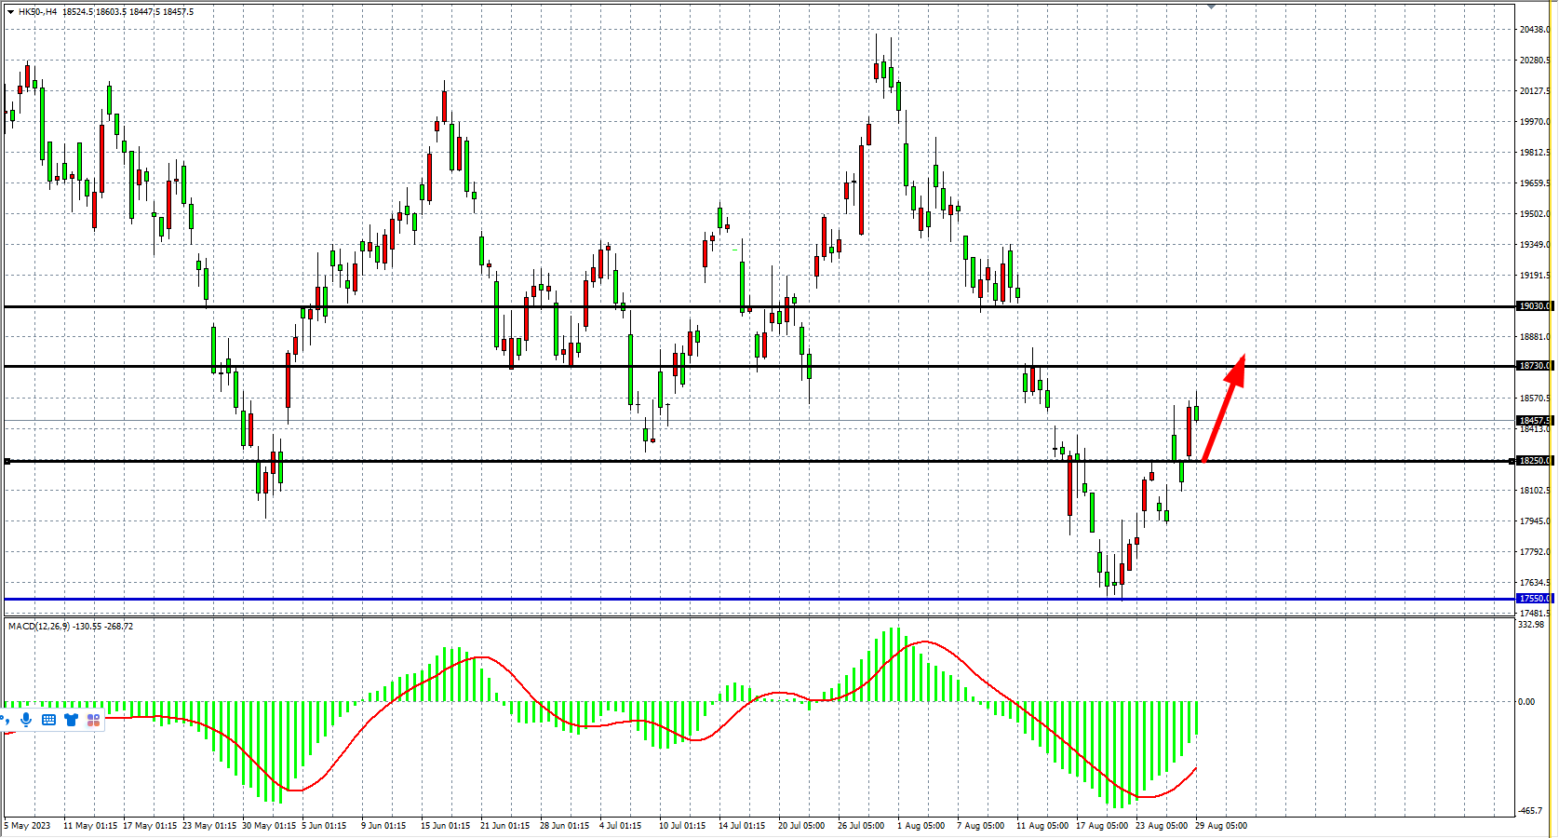Viewport: 1559px width, 838px height.
Task: Expand the HK50 H4 chart dropdown arrow
Action: coord(10,12)
